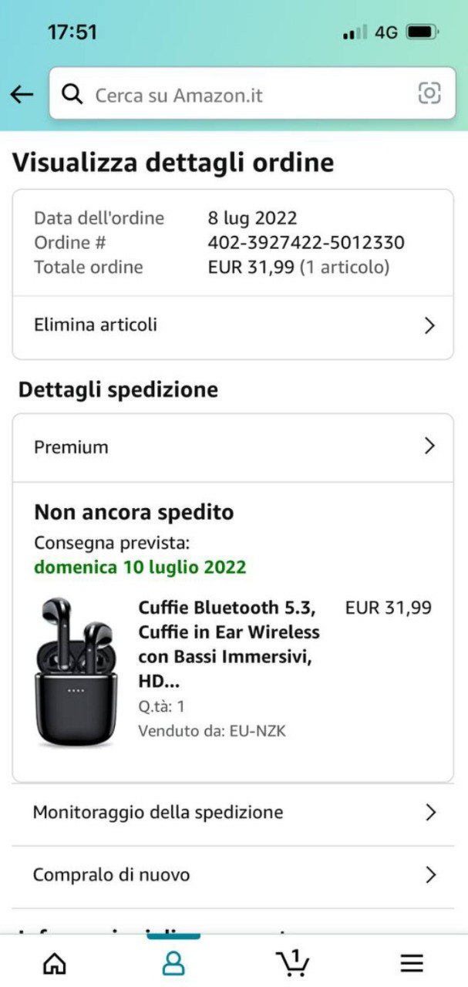468x987 pixels.
Task: Tap the magnifying glass search icon
Action: [x=72, y=94]
